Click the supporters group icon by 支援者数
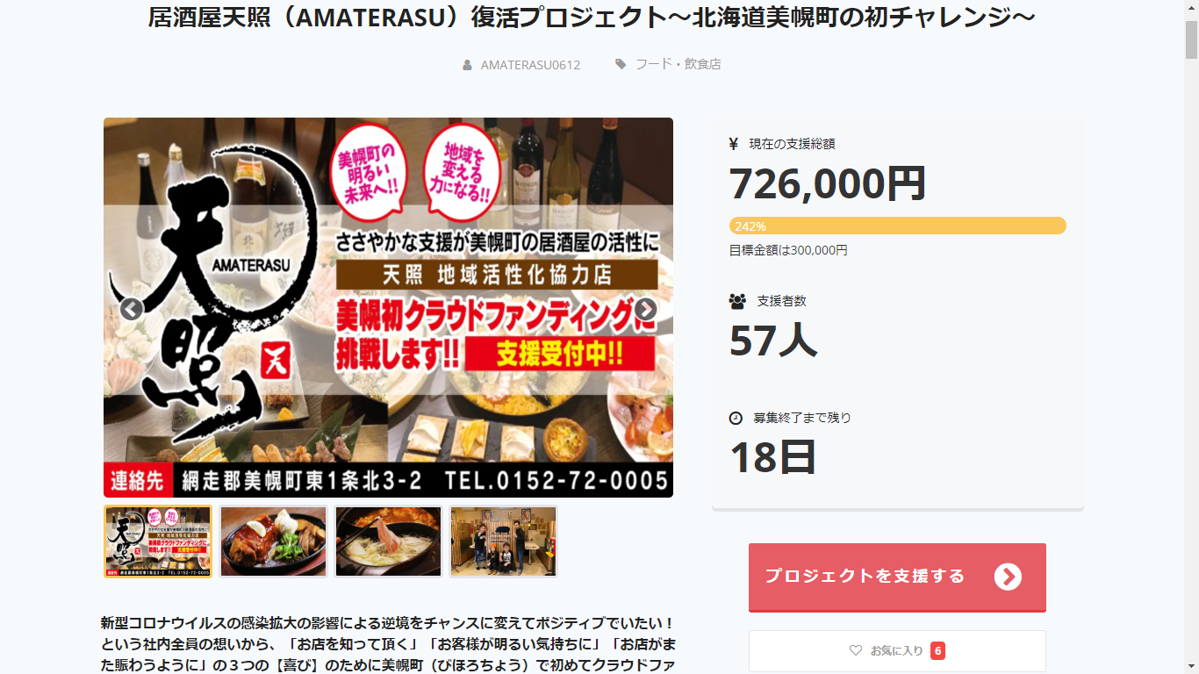This screenshot has width=1199, height=674. 737,301
